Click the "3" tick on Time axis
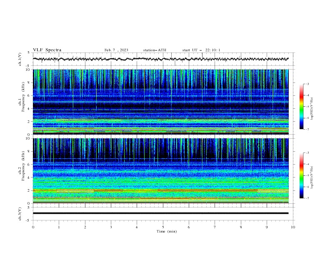This screenshot has width=330, height=255. (x=111, y=227)
